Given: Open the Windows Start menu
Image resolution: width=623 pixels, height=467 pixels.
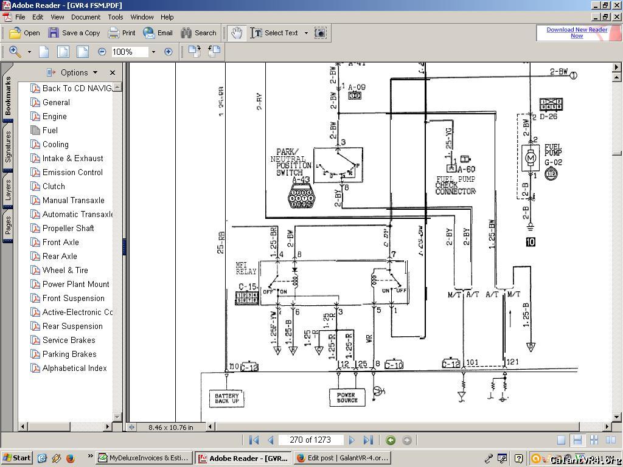Looking at the screenshot, I should pos(16,458).
